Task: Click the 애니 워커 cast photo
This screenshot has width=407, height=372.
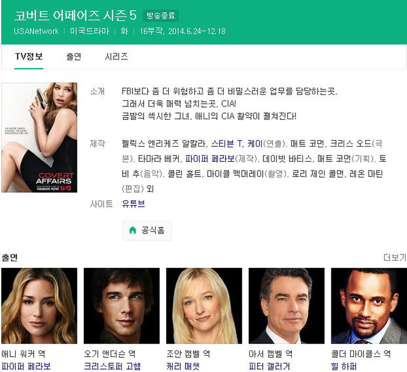Action: (40, 306)
